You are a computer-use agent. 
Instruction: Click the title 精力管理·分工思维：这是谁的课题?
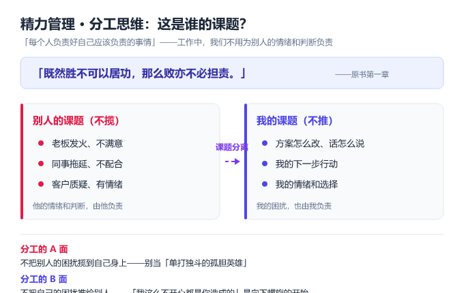133,25
